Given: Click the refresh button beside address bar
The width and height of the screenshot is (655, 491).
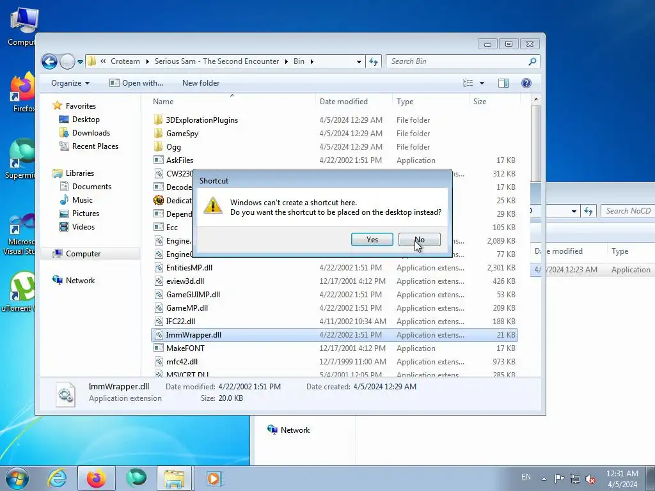Looking at the screenshot, I should 374,62.
